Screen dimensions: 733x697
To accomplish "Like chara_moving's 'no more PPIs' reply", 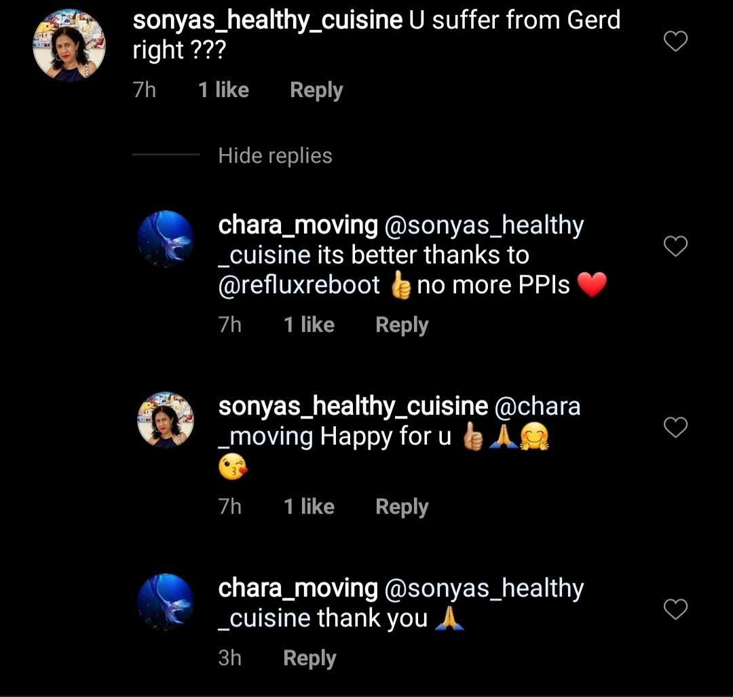I will tap(675, 246).
